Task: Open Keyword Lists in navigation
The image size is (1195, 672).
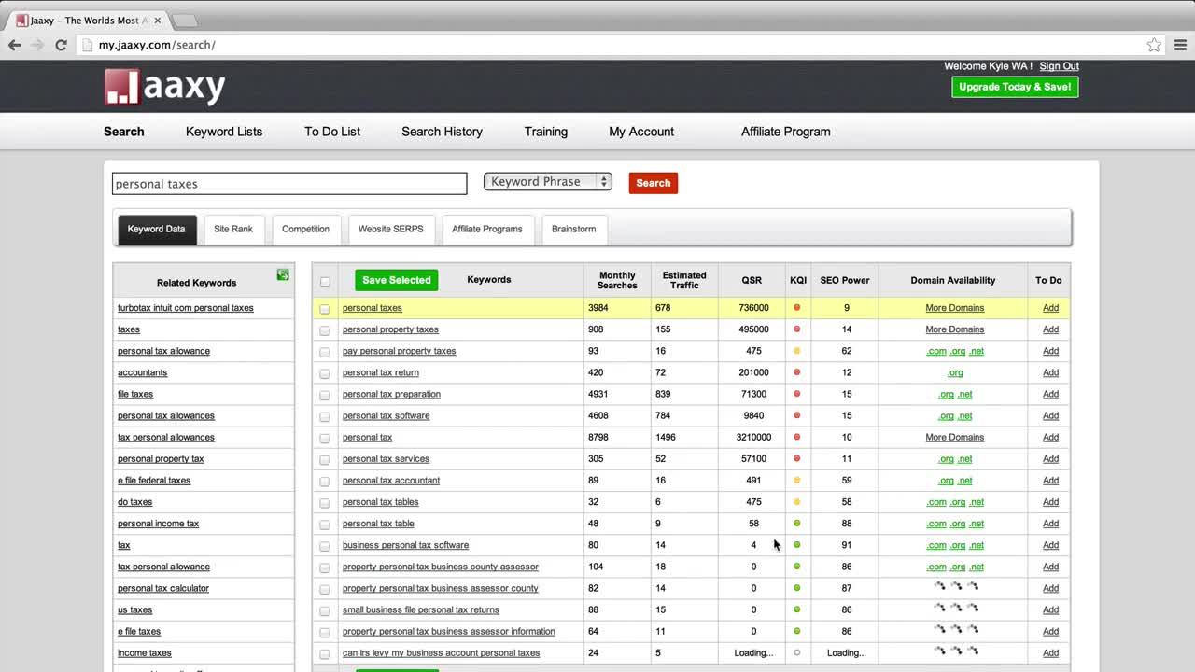Action: (224, 132)
